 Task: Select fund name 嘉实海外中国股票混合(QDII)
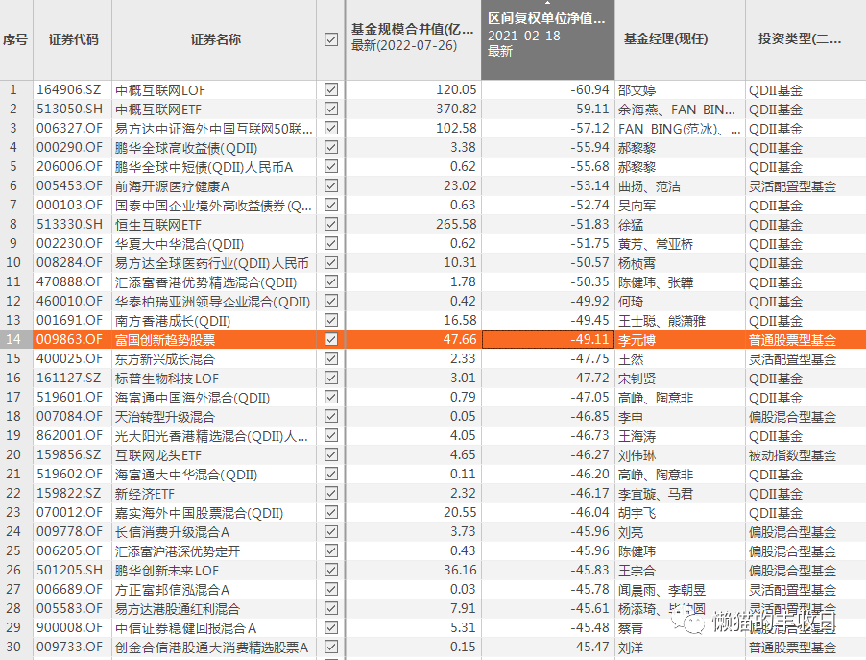[200, 513]
